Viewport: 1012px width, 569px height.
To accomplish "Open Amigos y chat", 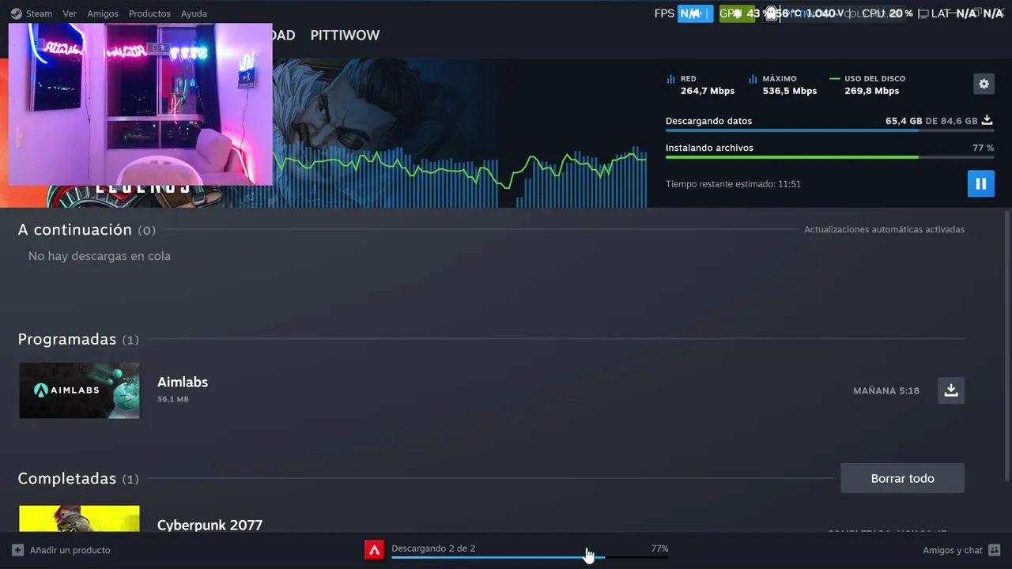I will click(x=952, y=550).
